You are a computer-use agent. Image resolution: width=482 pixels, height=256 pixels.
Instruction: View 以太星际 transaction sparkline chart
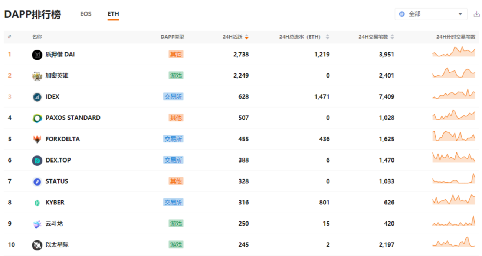click(454, 242)
